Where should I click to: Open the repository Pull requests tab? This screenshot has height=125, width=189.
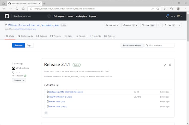click(x=25, y=36)
